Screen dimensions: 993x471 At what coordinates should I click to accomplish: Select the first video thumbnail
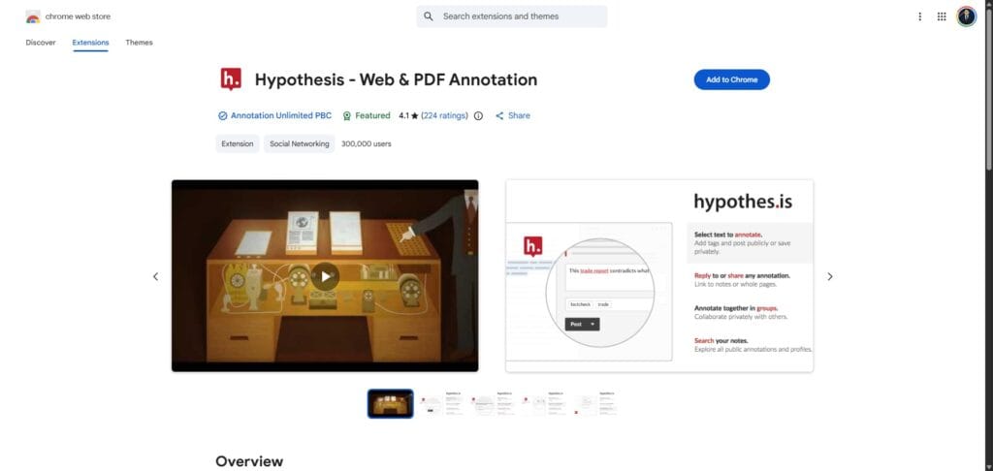click(391, 404)
